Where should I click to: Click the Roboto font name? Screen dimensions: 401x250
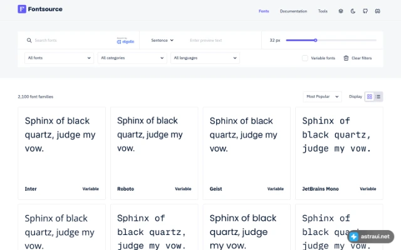pyautogui.click(x=125, y=189)
